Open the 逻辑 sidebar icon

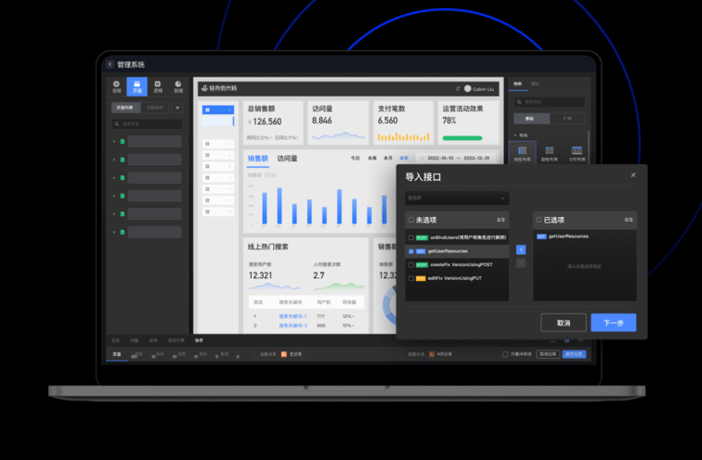click(157, 86)
